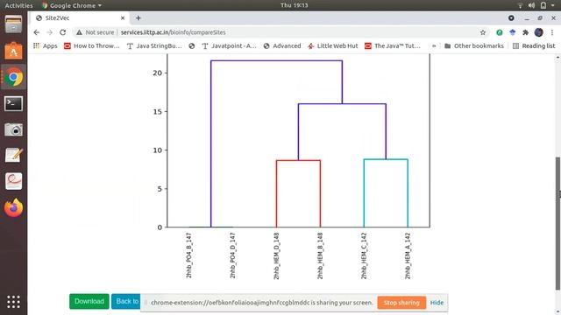This screenshot has height=315, width=561.
Task: Hide the screen sharing notification
Action: tap(437, 303)
